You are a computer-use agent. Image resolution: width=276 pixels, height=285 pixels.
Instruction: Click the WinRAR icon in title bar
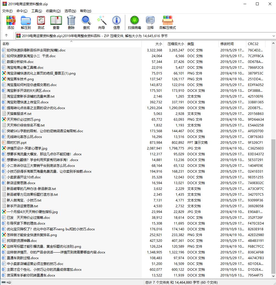5,4
